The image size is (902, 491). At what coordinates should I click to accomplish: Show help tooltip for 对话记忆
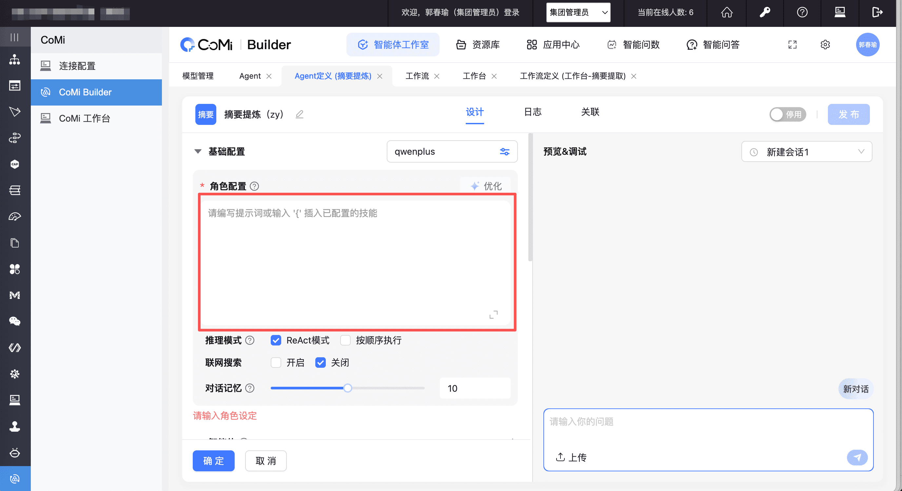click(250, 388)
